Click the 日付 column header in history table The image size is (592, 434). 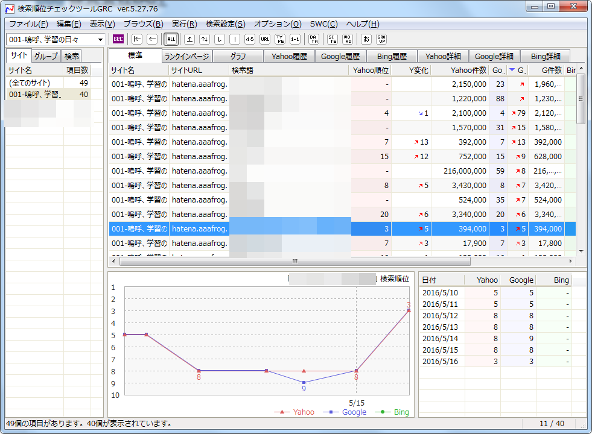click(441, 280)
